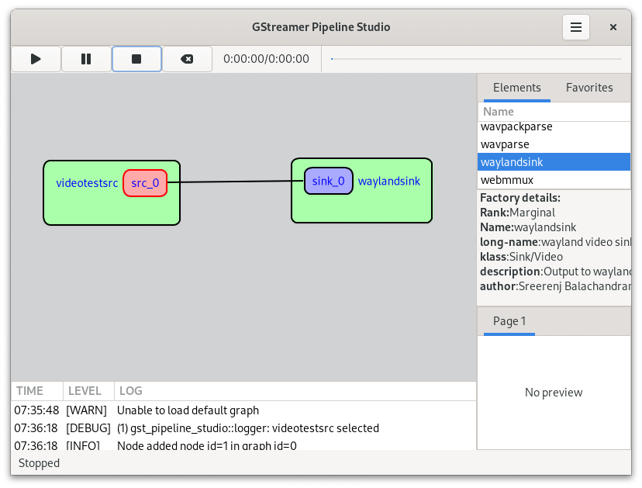Viewport: 642px width, 488px height.
Task: Click the 'long-name:wayland video sink' detail
Action: pos(555,242)
